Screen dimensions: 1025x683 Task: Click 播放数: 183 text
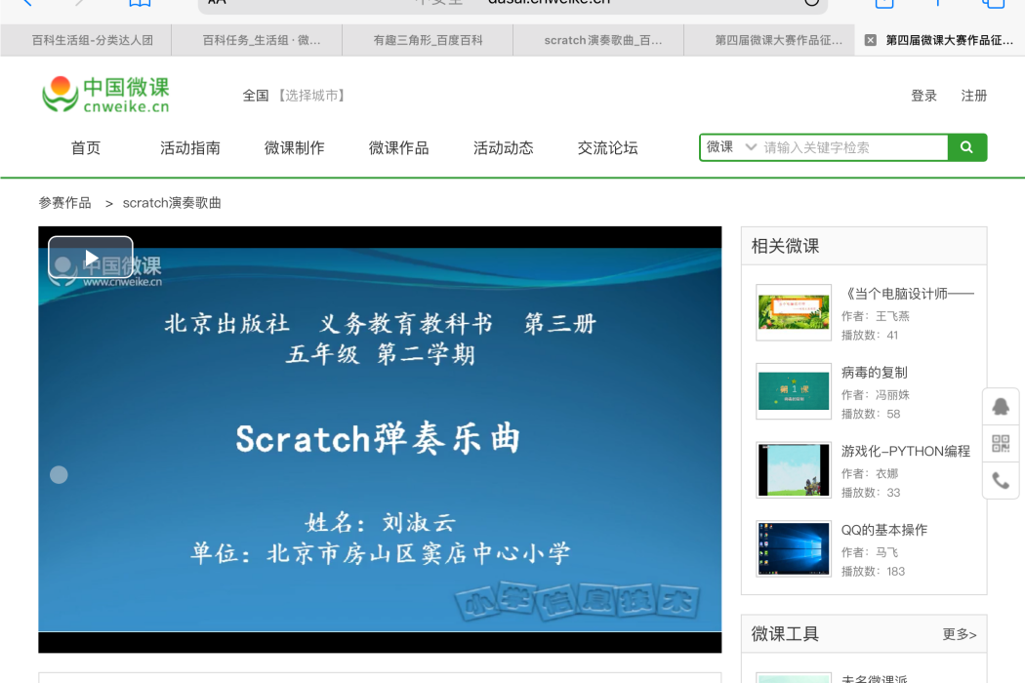pyautogui.click(x=873, y=571)
